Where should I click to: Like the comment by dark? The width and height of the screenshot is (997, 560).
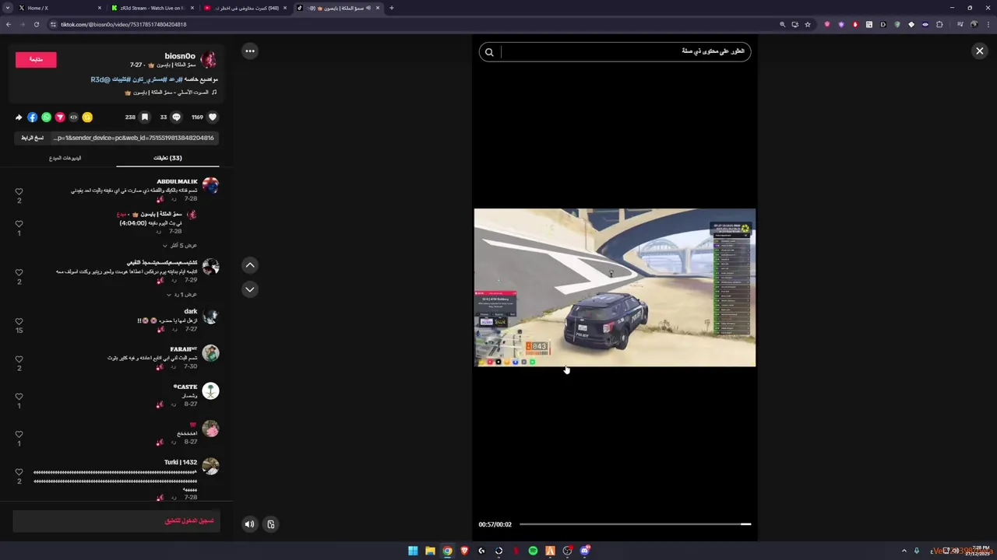[19, 321]
